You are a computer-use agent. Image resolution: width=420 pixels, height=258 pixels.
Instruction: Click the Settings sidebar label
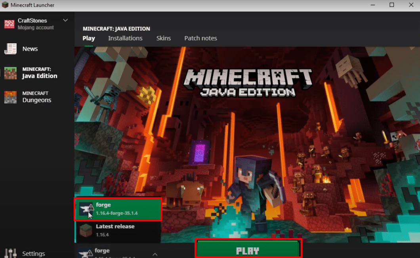tap(34, 254)
